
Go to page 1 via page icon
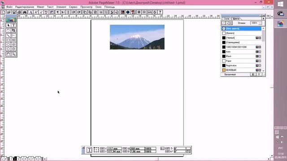pyautogui.click(x=11, y=159)
